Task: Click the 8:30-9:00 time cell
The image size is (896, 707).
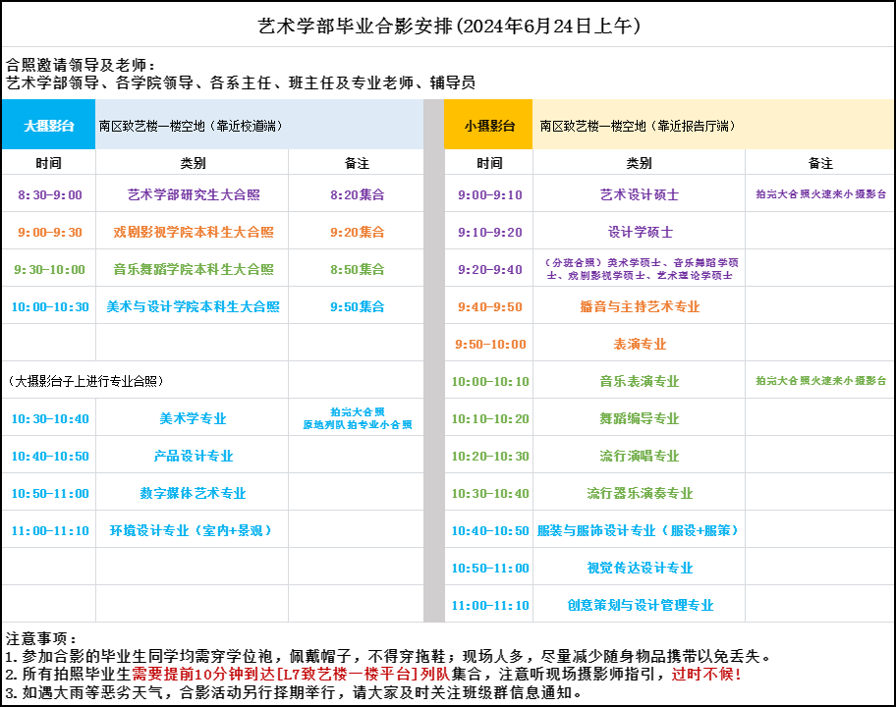Action: (49, 195)
